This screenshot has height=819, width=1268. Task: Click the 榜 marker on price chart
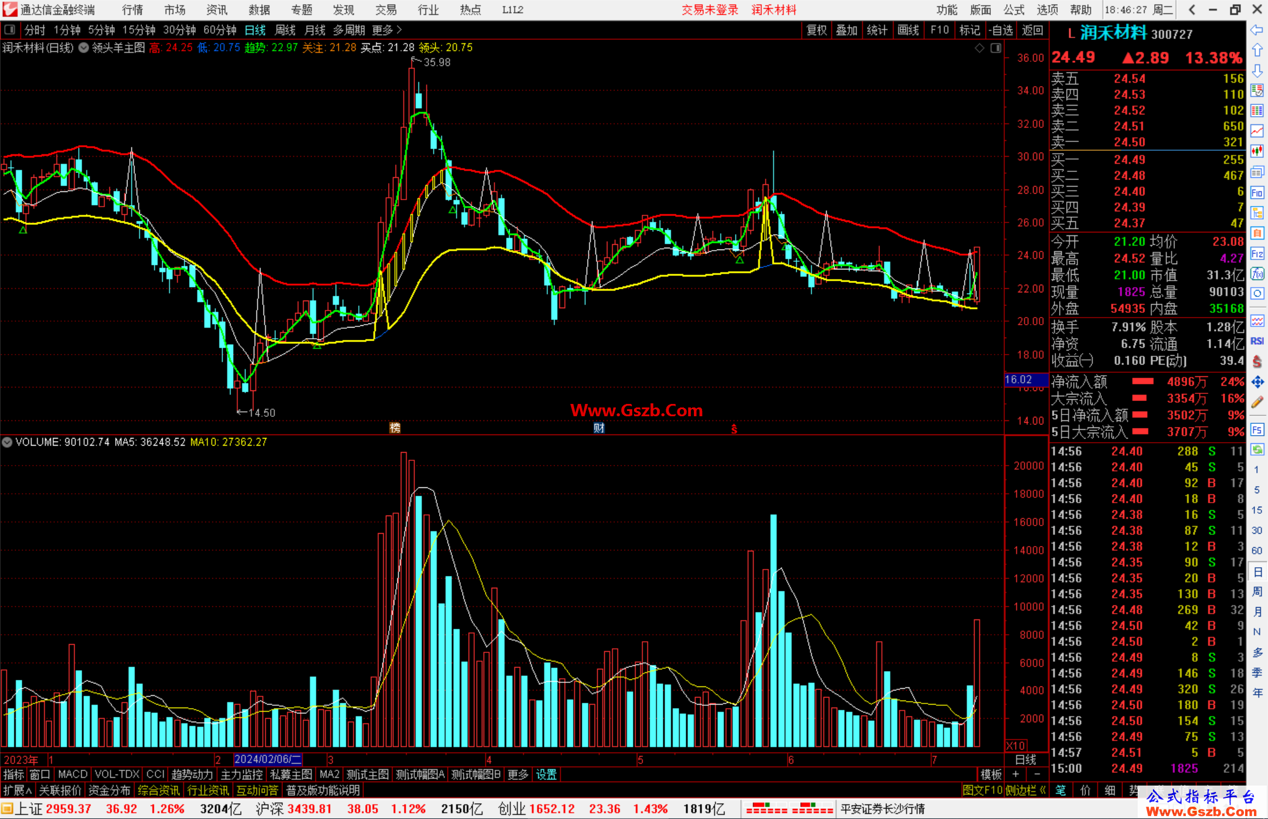[395, 428]
